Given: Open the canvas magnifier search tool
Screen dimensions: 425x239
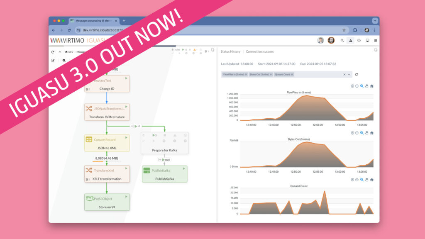Looking at the screenshot, I should [x=64, y=61].
